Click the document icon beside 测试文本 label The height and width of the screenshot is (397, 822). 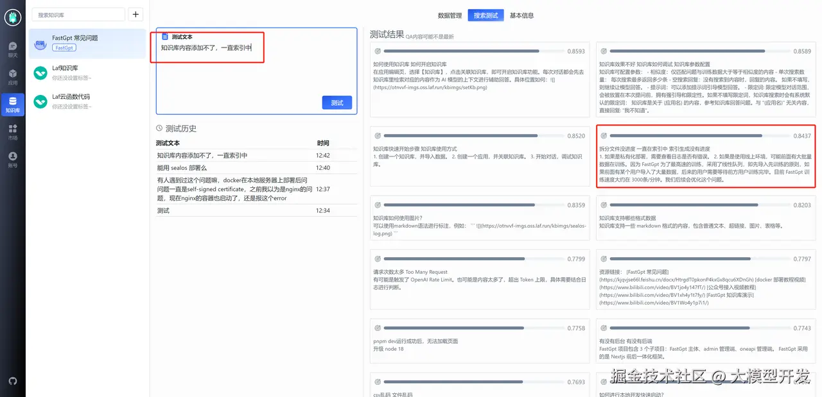pos(165,37)
